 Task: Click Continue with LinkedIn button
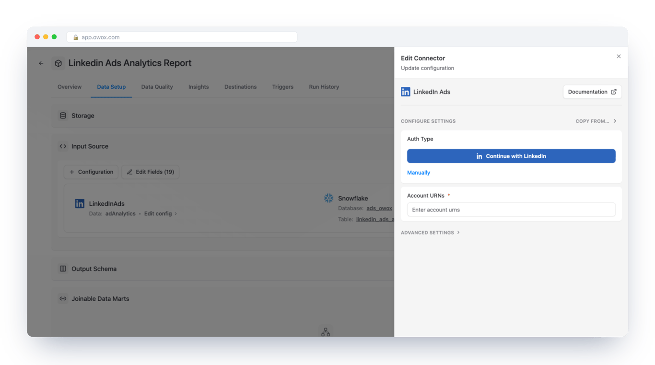point(511,156)
